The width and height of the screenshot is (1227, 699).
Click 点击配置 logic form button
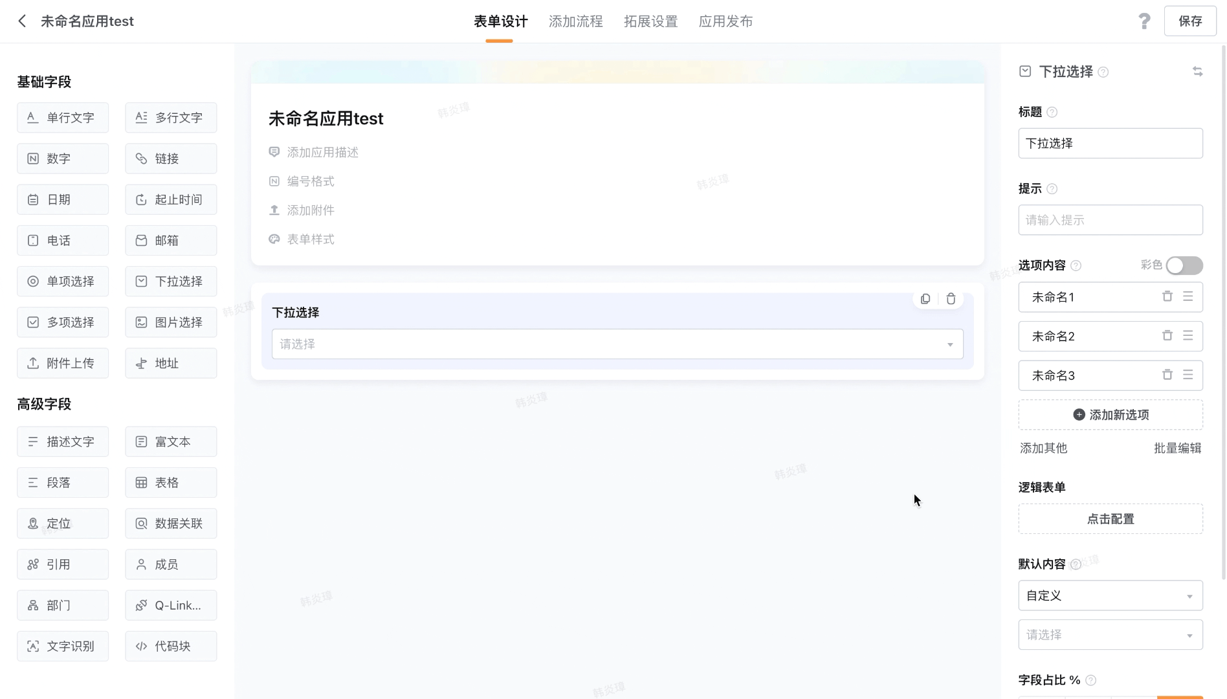(1111, 519)
